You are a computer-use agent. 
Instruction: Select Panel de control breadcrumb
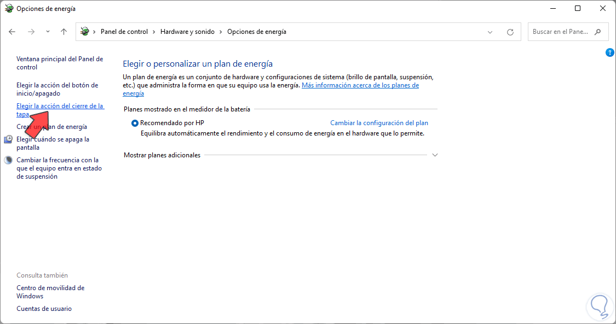[124, 32]
